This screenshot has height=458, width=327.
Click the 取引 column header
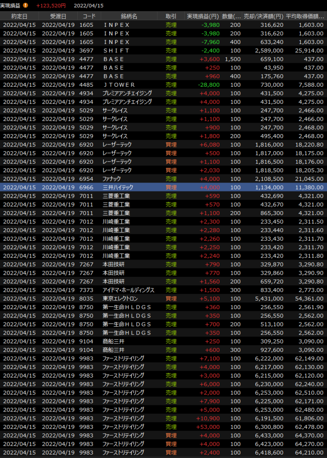[171, 16]
